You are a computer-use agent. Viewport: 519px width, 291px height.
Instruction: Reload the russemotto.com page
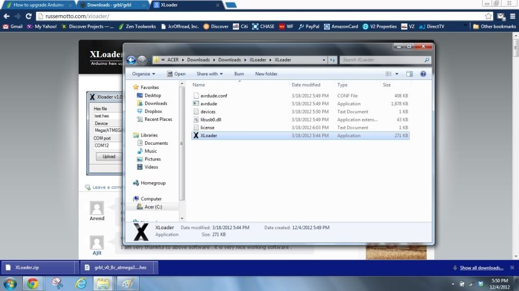tap(28, 16)
